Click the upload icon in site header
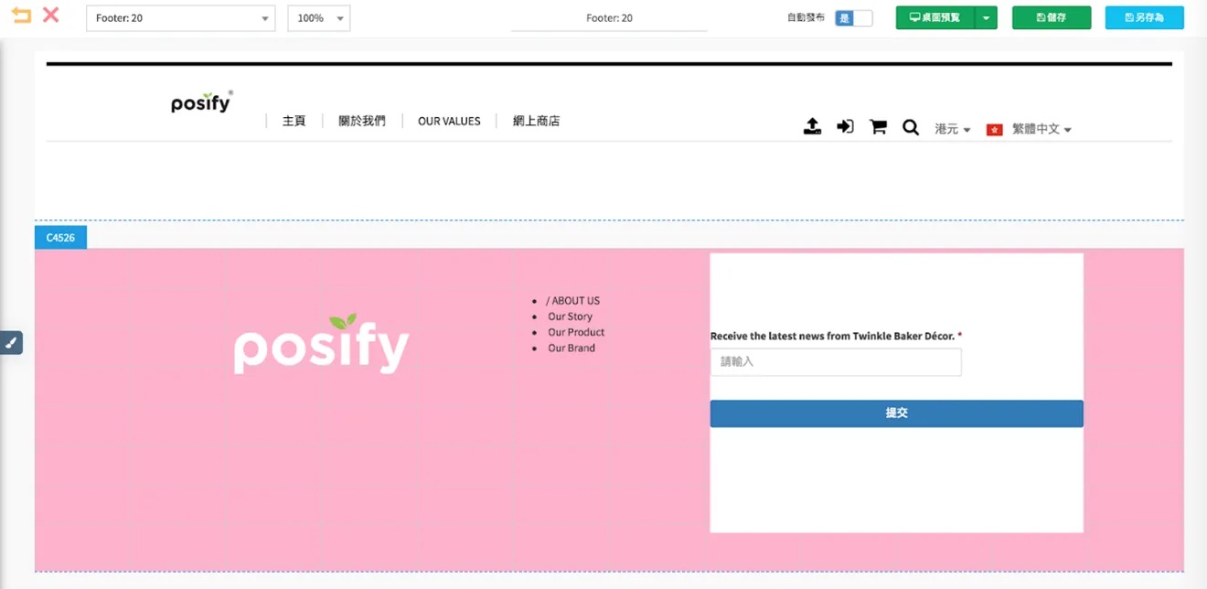The height and width of the screenshot is (589, 1207). point(812,127)
